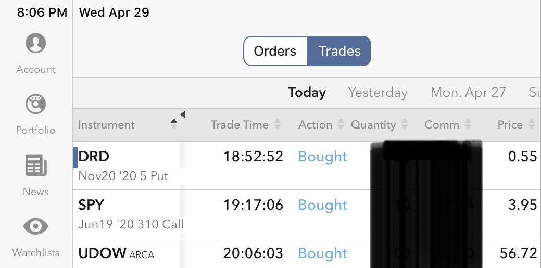Open the Portfolio gauge icon
Image resolution: width=541 pixels, height=268 pixels.
(35, 104)
